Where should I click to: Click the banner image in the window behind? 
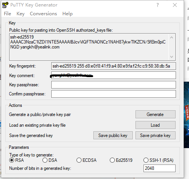click(186, 115)
